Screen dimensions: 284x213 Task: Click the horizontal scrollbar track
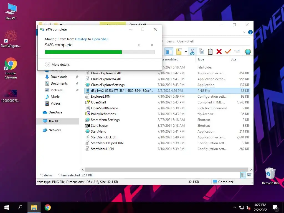coord(167,169)
